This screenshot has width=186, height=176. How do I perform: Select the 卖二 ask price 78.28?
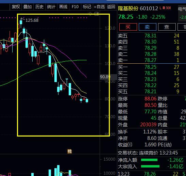click(x=150, y=54)
